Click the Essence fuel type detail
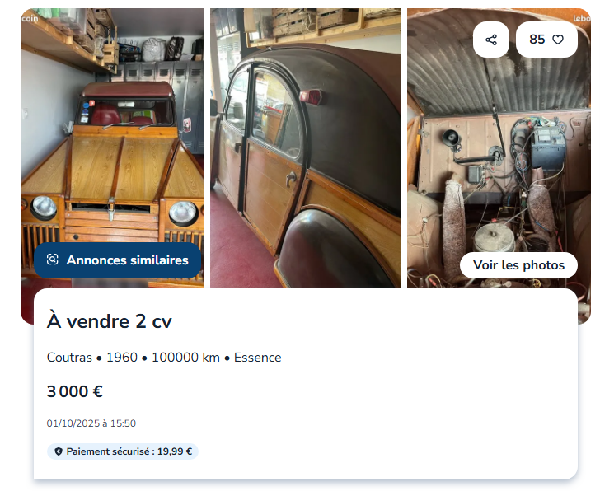 [x=257, y=358]
